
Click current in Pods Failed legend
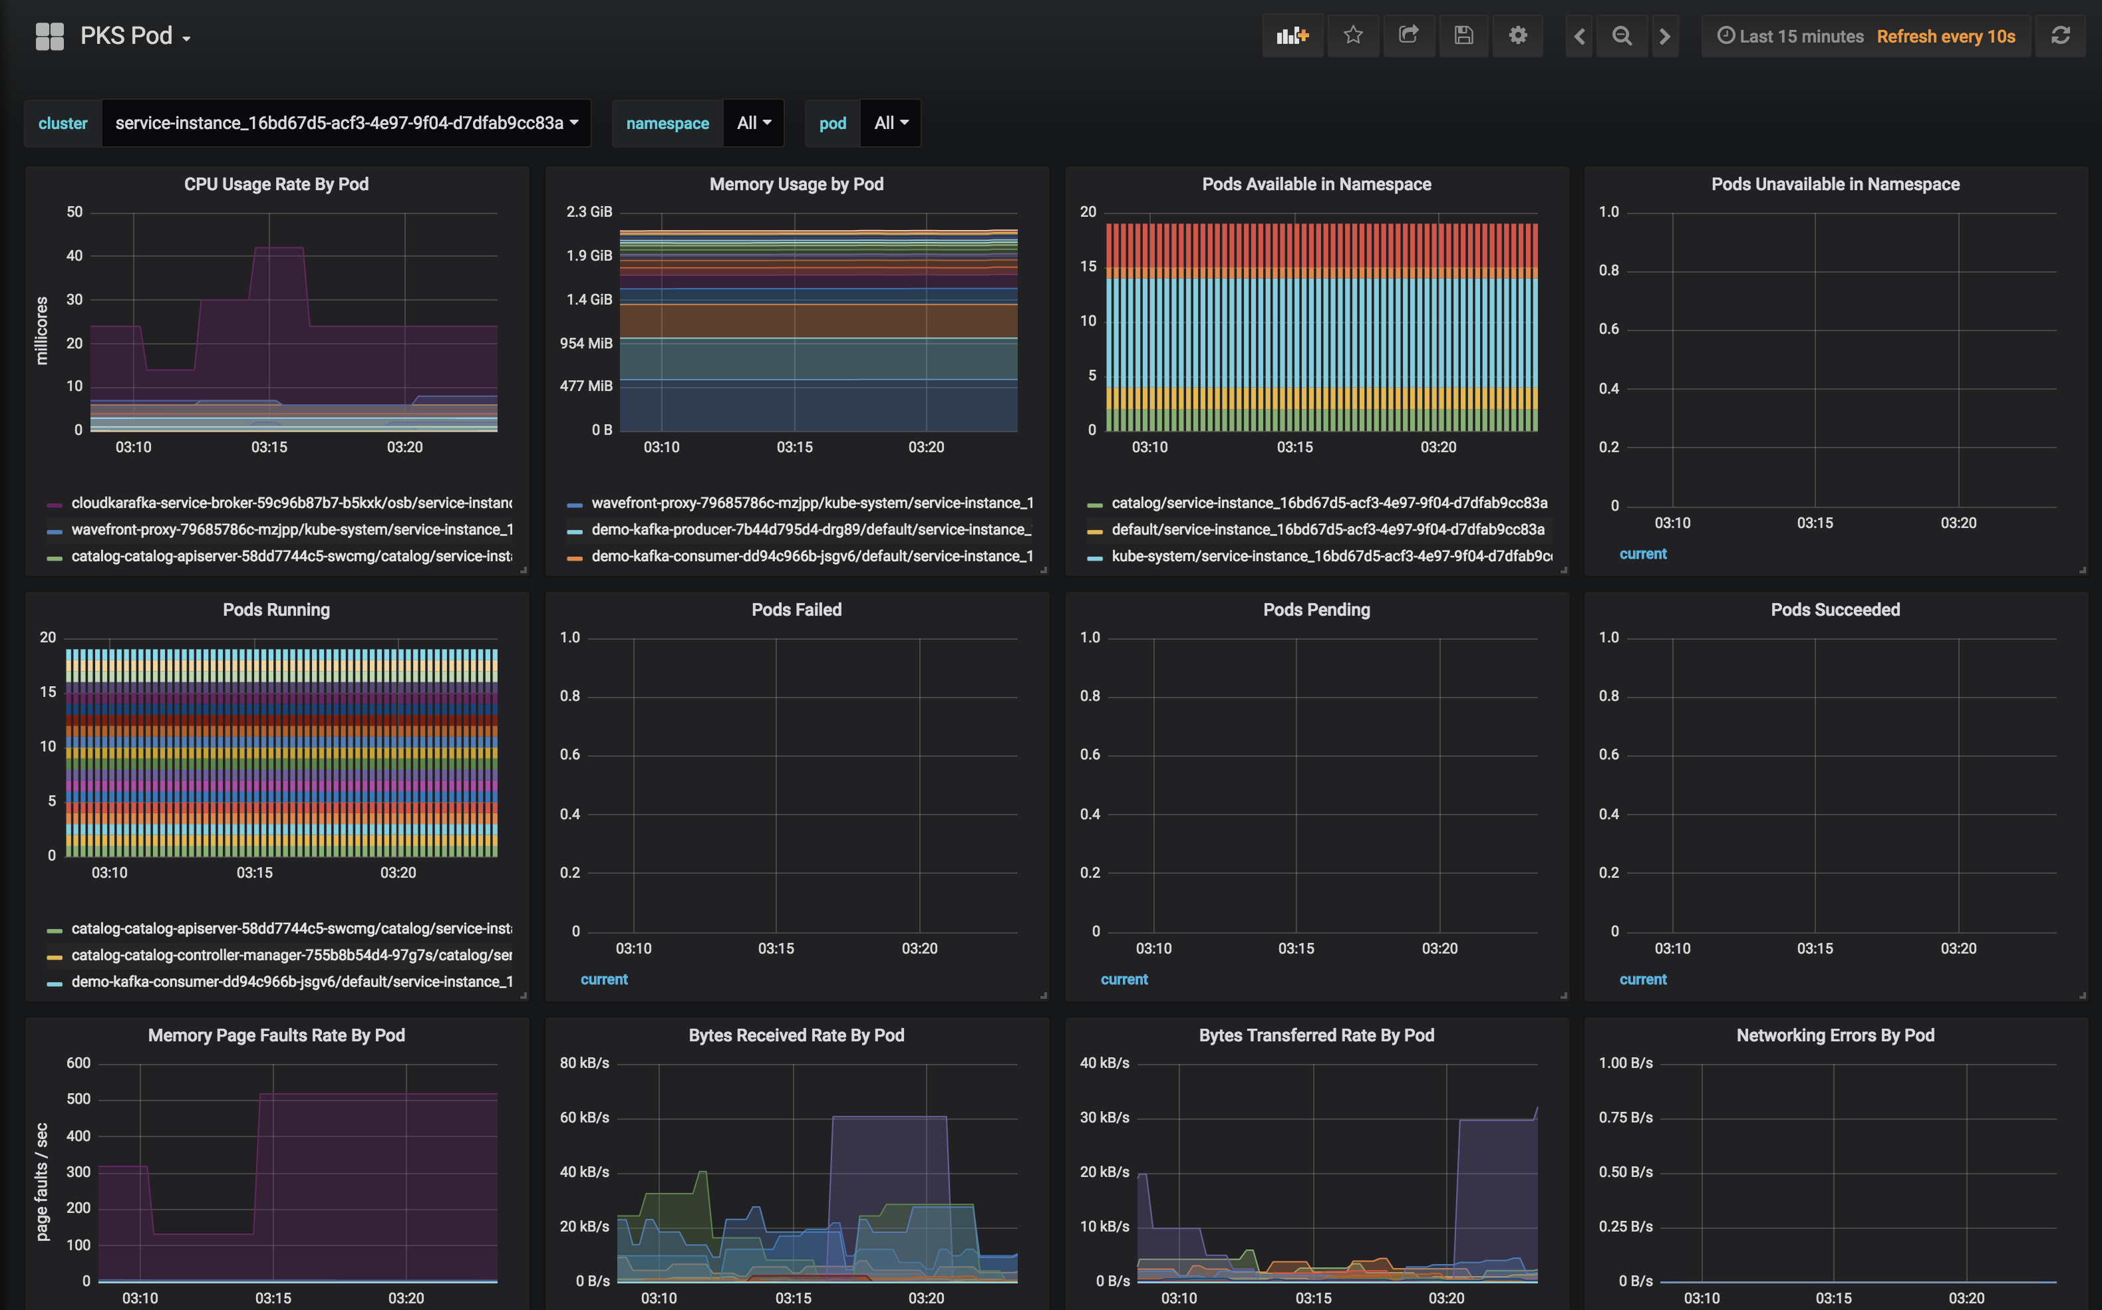click(604, 979)
